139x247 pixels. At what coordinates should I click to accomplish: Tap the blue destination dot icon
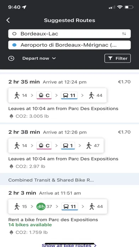14,45
